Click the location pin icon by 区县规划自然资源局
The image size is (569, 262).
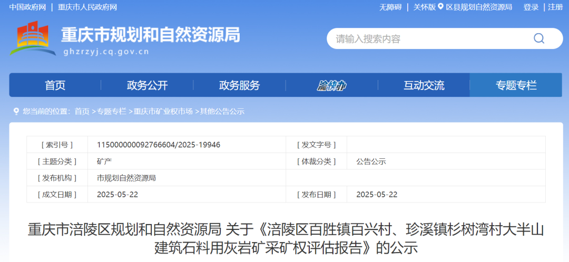(441, 7)
